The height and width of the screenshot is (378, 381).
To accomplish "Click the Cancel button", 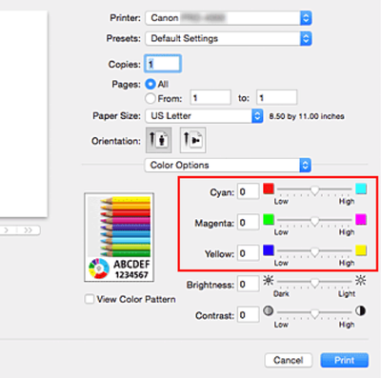I will point(289,360).
